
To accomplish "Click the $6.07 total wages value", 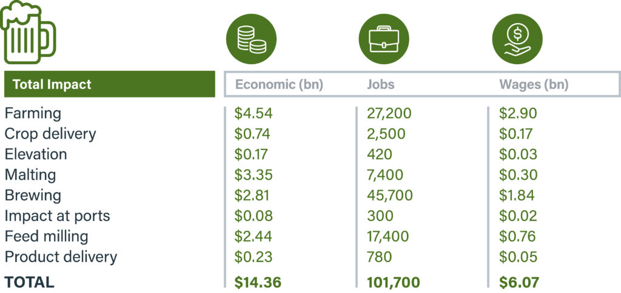I will (x=518, y=282).
